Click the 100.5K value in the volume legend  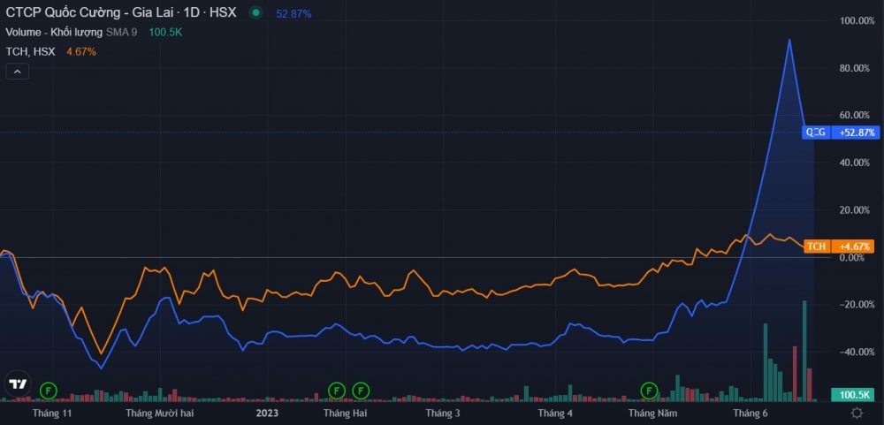pos(165,32)
